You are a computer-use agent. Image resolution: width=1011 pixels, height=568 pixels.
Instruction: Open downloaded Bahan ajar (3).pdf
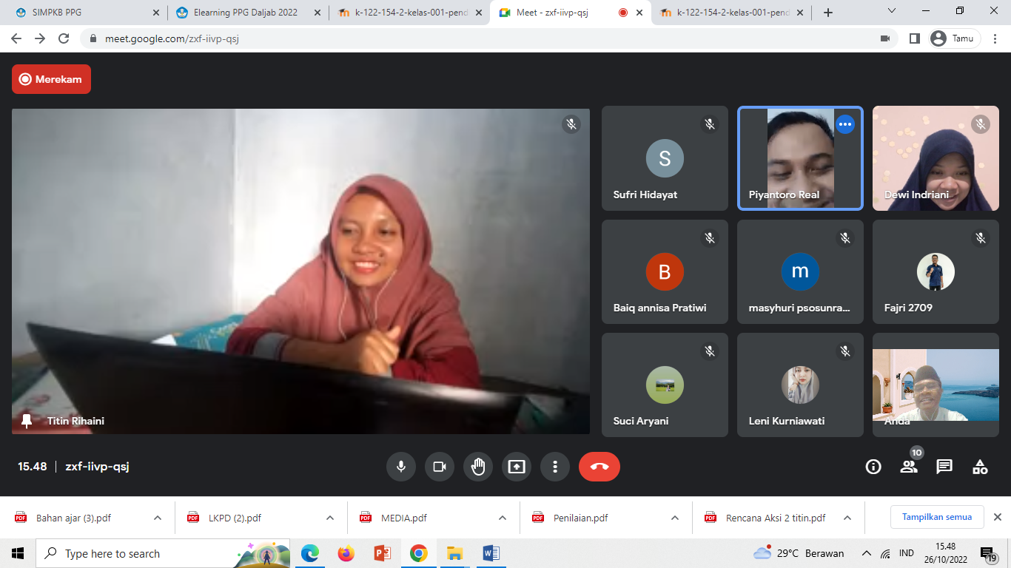click(x=73, y=518)
